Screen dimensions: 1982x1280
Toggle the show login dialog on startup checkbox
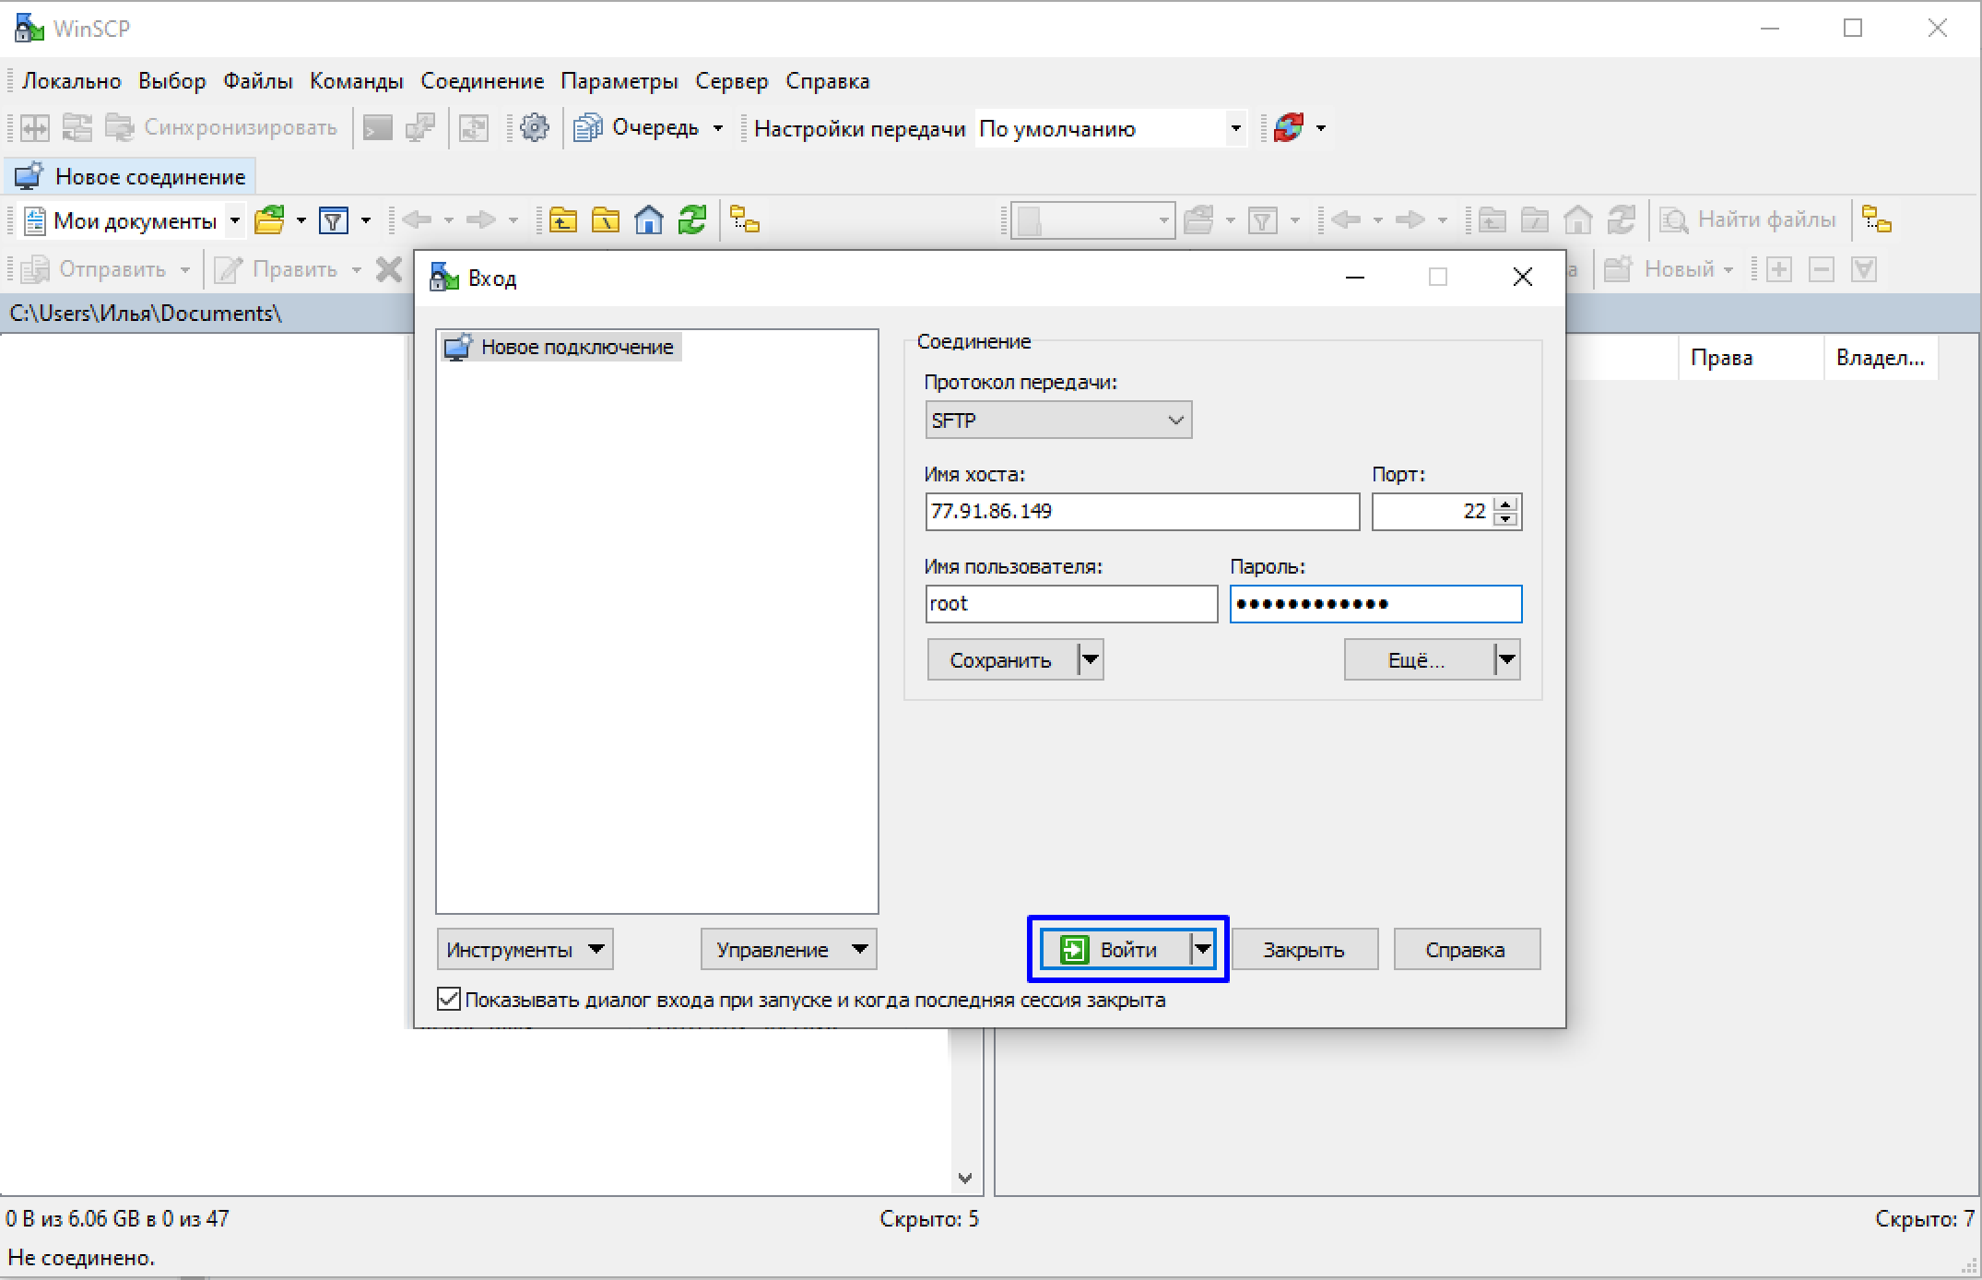[449, 999]
